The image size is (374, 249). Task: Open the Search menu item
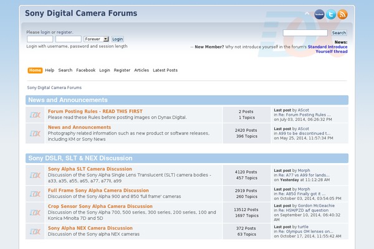pyautogui.click(x=65, y=70)
